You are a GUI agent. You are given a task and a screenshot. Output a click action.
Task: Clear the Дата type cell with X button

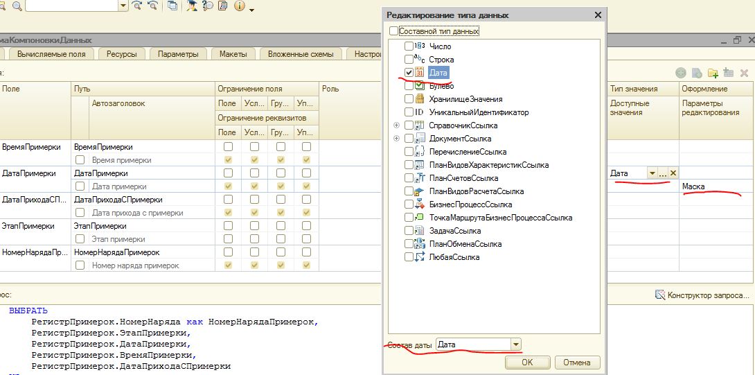[673, 173]
